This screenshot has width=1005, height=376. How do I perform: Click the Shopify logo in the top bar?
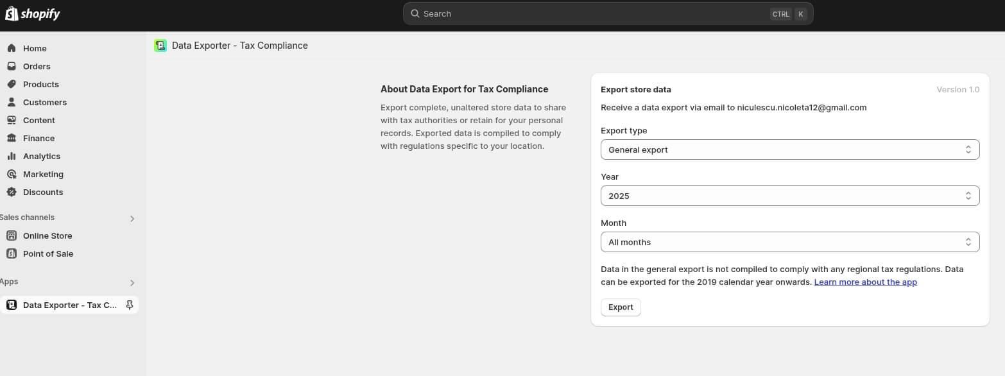point(32,13)
